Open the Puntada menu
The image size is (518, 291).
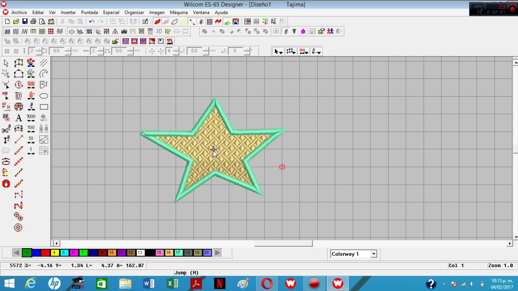point(89,13)
